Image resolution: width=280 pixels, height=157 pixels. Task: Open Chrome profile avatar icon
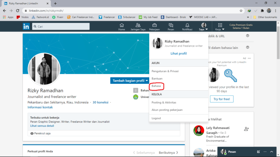coord(269,11)
